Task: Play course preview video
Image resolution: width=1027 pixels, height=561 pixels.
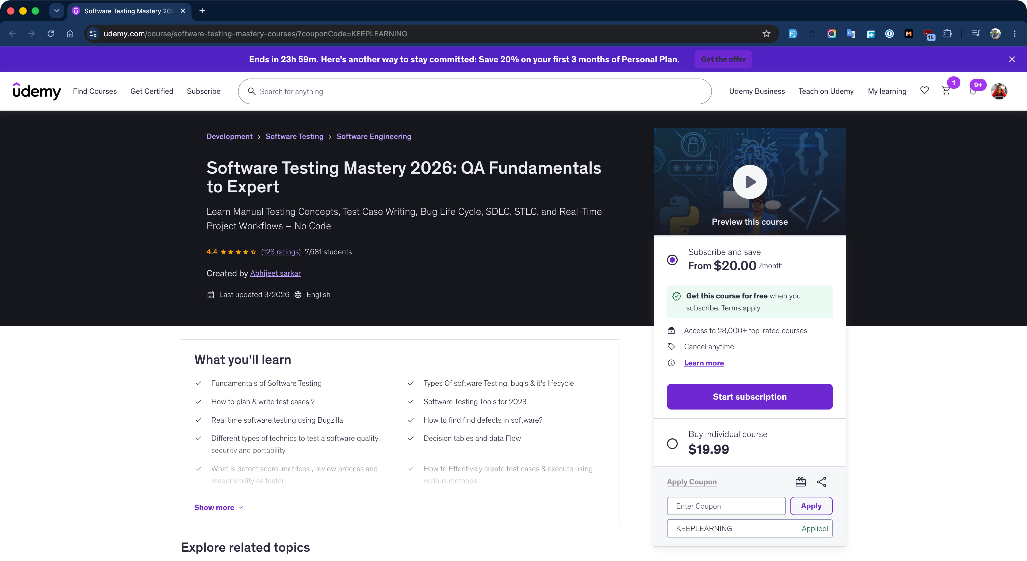Action: (x=749, y=182)
